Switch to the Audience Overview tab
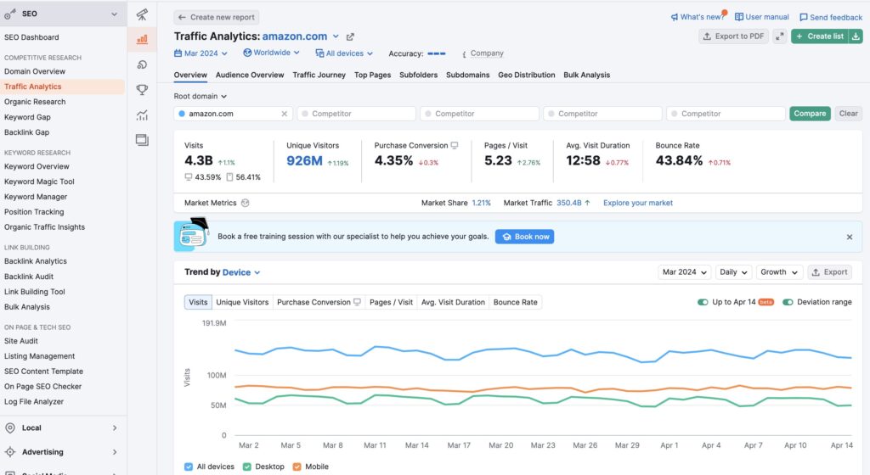Image resolution: width=870 pixels, height=475 pixels. pyautogui.click(x=250, y=75)
